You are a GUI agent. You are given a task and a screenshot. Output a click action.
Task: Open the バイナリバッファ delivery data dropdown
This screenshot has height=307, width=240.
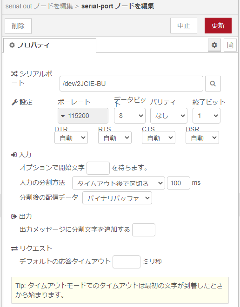pos(117,198)
